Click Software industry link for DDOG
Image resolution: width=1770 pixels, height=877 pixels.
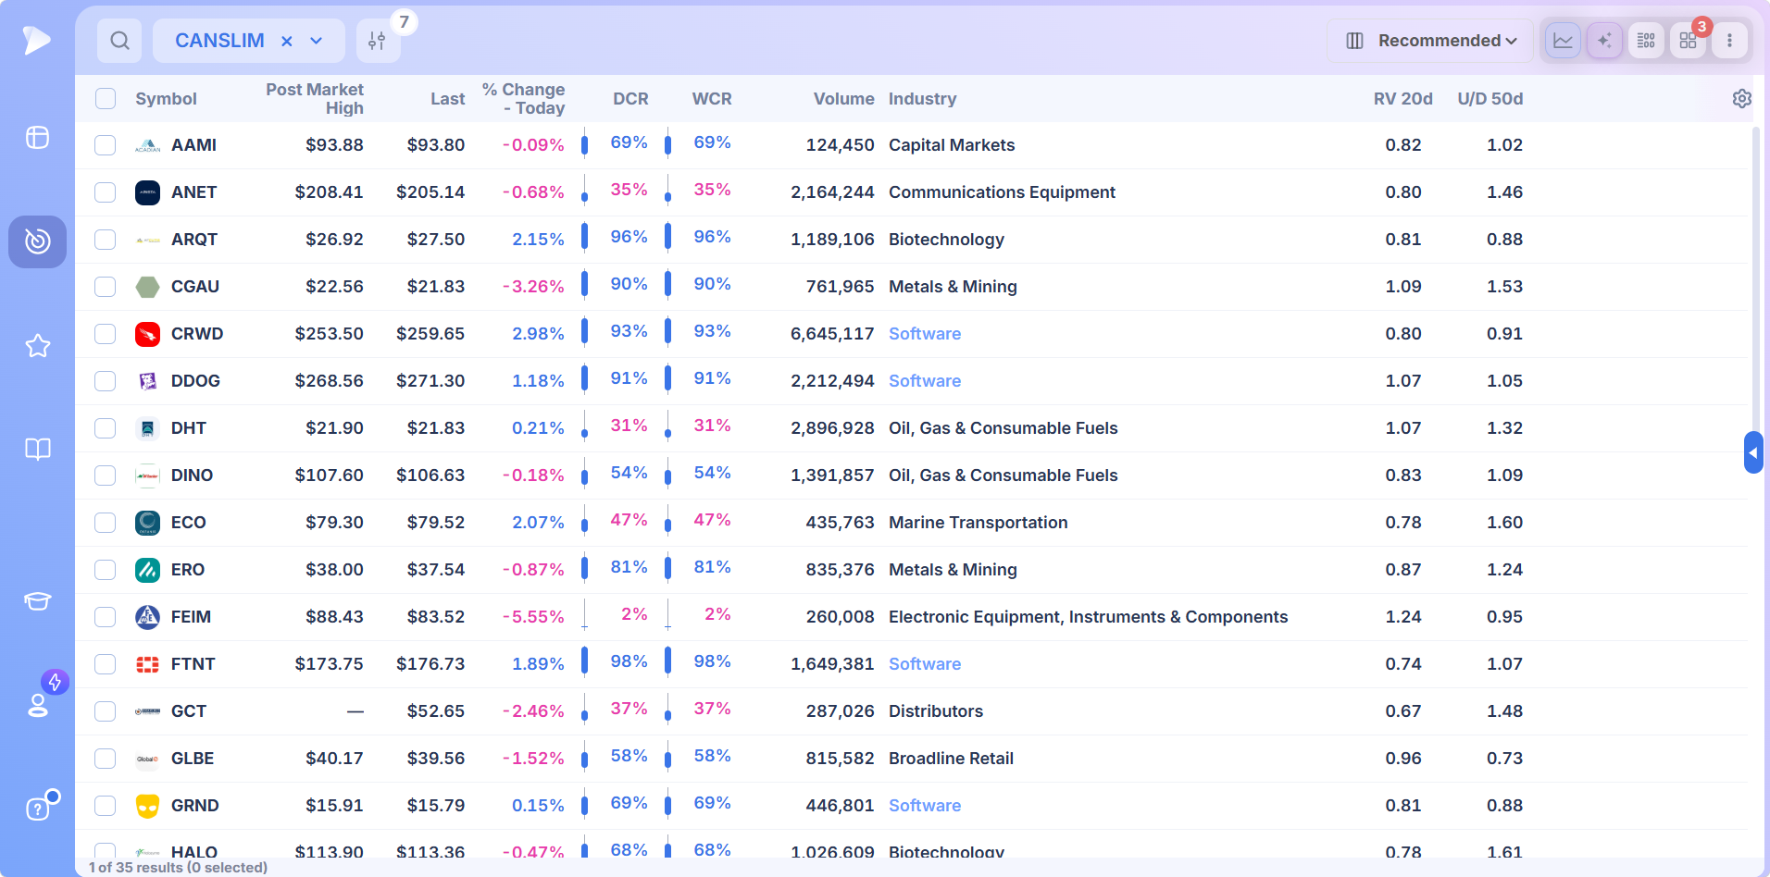(x=925, y=381)
